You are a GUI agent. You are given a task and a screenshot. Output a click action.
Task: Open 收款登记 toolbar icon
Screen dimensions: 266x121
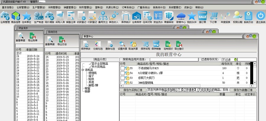pos(82,17)
